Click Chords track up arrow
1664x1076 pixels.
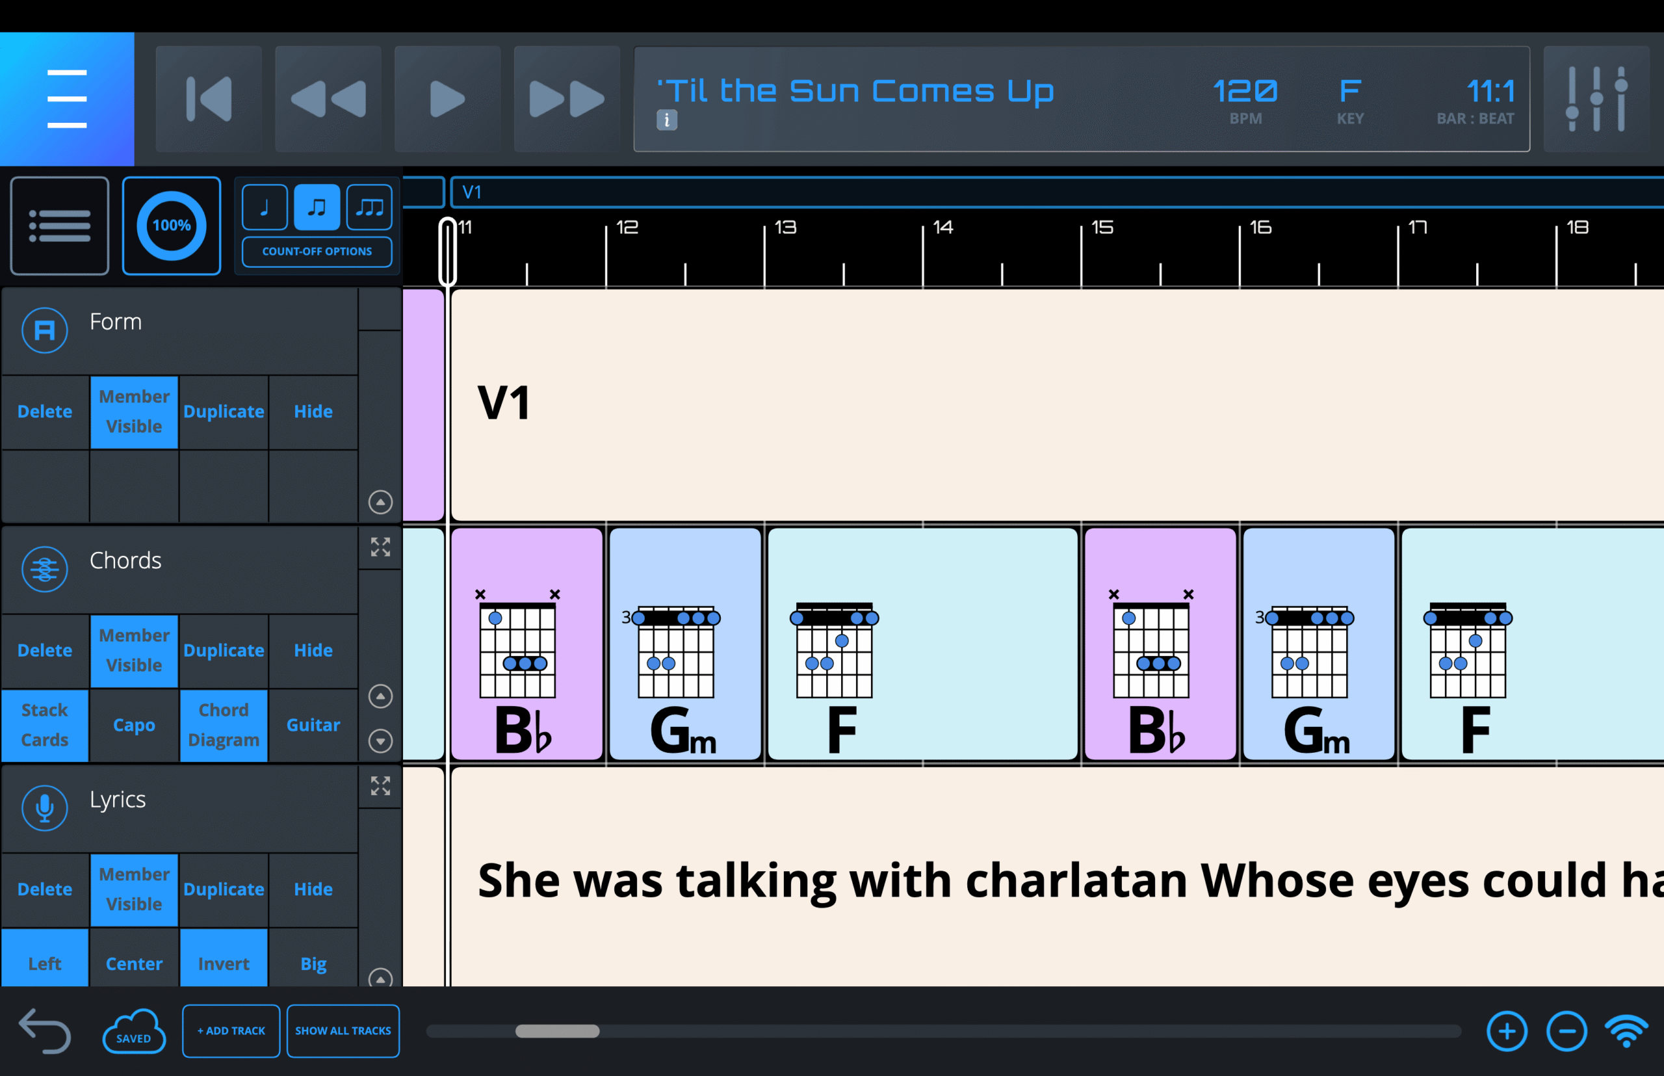click(x=380, y=696)
